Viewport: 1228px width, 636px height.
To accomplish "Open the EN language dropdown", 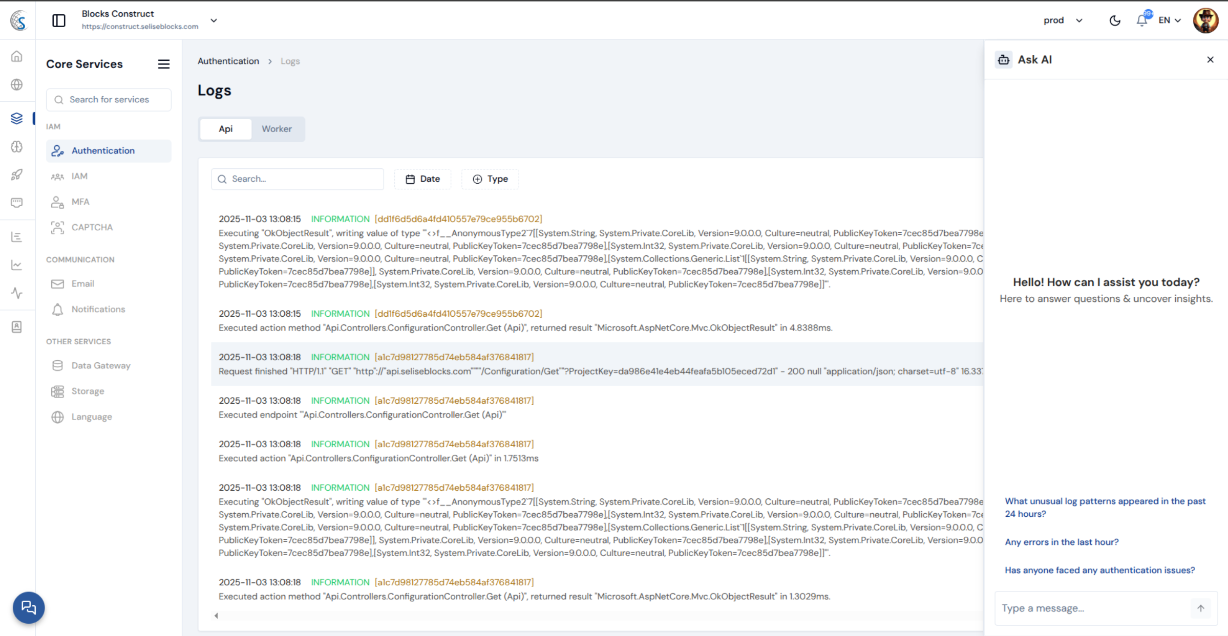I will [1170, 20].
